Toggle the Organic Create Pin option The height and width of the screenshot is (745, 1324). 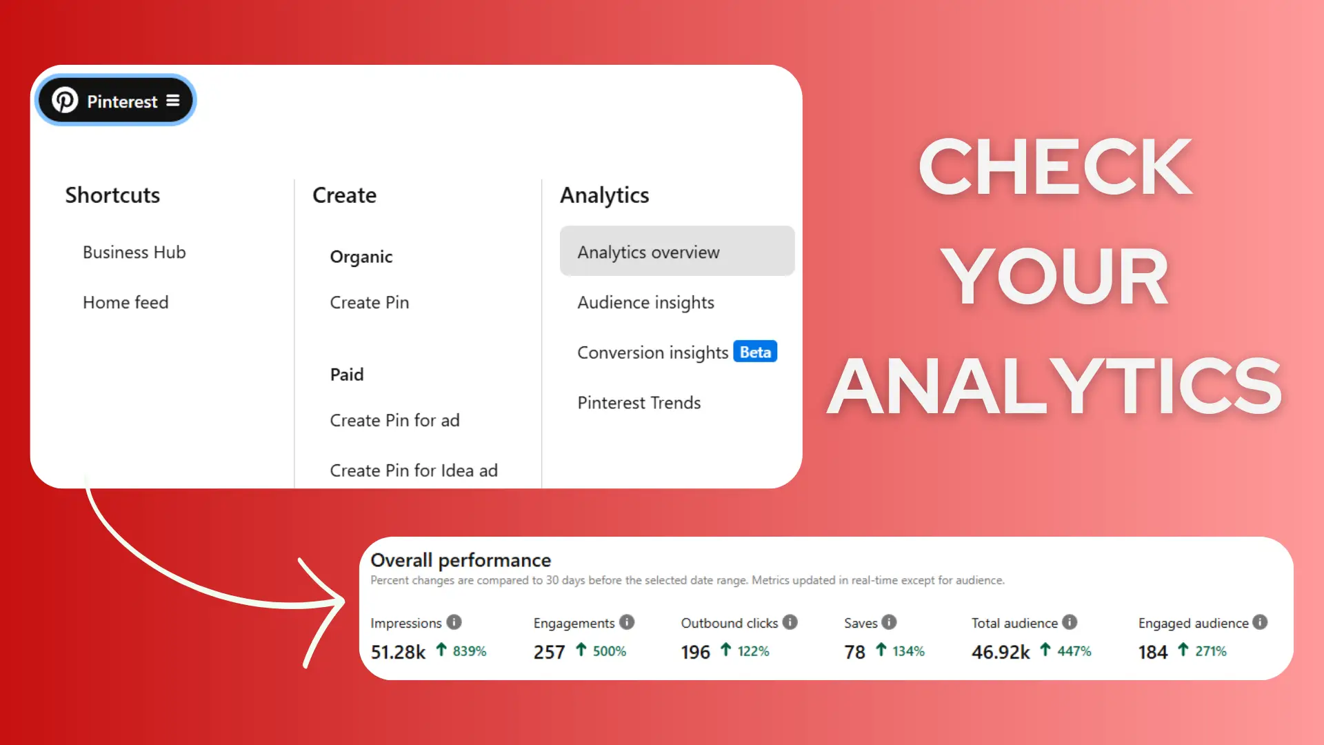pos(370,302)
